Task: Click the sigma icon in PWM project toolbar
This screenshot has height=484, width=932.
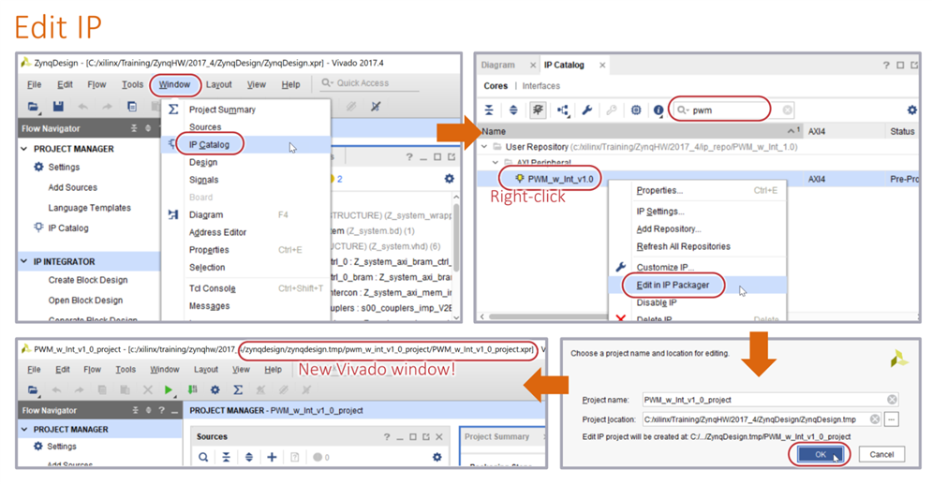Action: tap(238, 390)
